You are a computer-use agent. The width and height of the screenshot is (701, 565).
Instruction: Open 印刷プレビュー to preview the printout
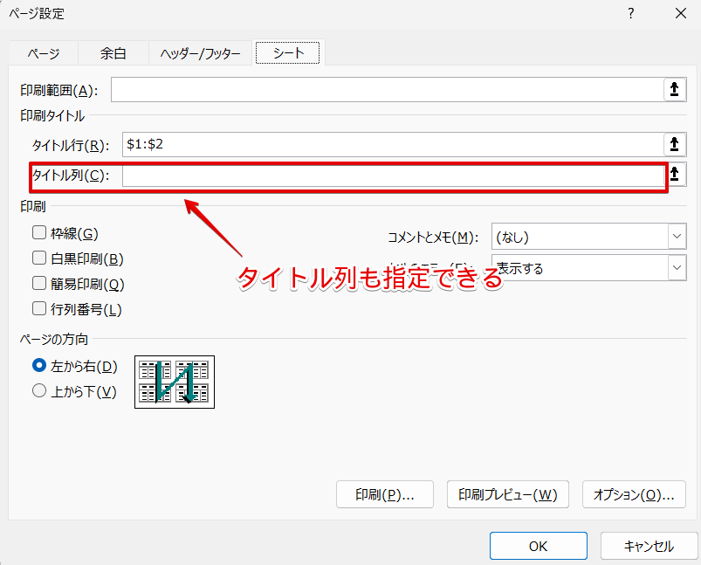click(x=506, y=494)
